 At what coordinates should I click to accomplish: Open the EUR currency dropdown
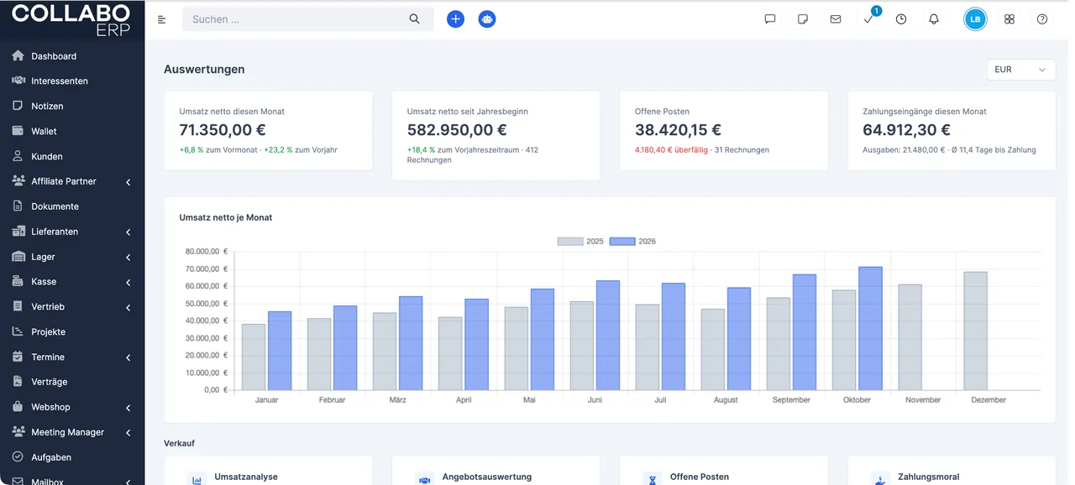tap(1021, 70)
